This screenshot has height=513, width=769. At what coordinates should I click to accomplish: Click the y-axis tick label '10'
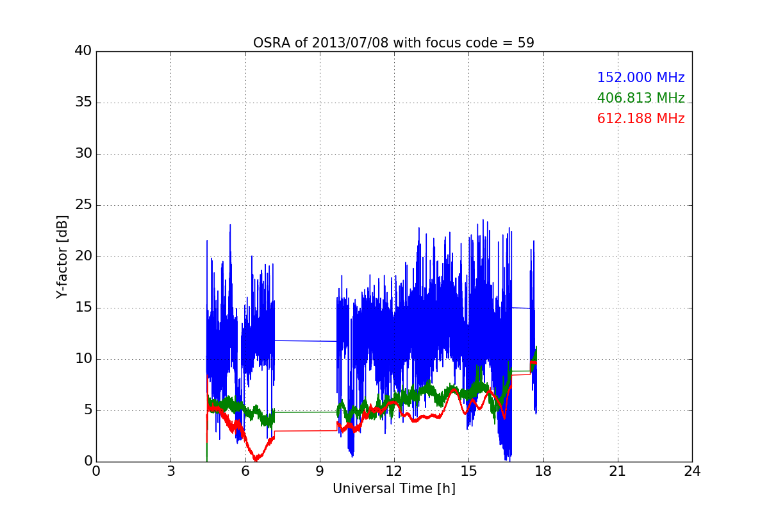83,359
